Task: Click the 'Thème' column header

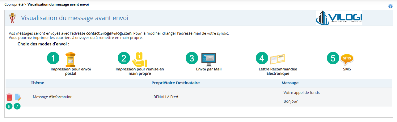Action: point(37,83)
